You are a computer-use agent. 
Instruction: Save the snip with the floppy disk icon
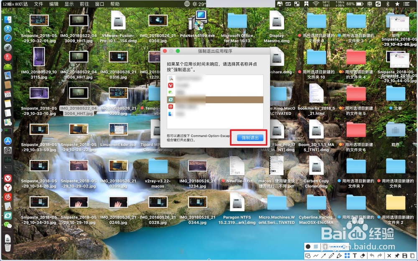pos(405,256)
